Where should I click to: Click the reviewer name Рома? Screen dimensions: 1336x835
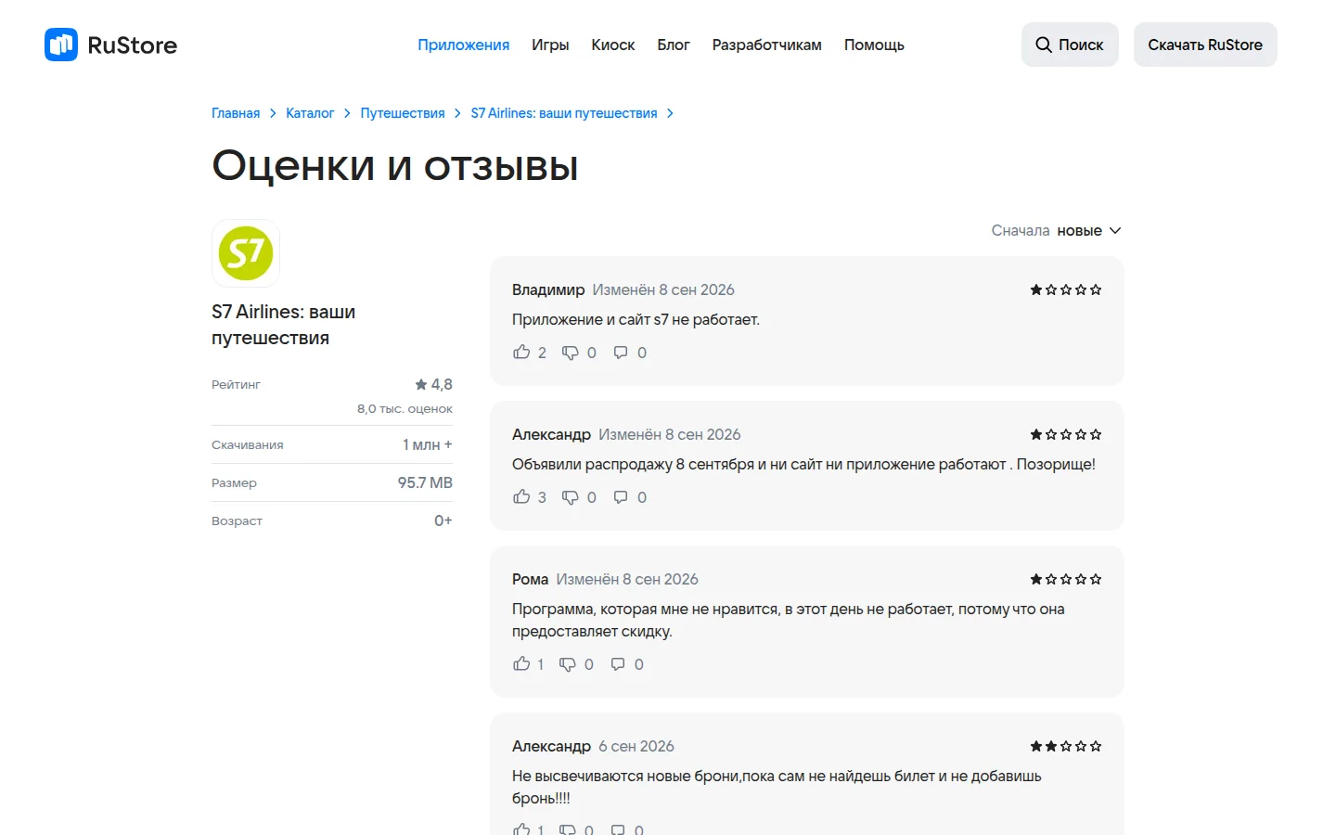(530, 579)
